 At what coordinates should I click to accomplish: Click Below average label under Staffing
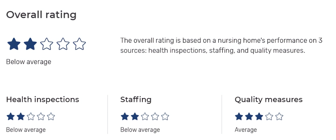pyautogui.click(x=140, y=130)
